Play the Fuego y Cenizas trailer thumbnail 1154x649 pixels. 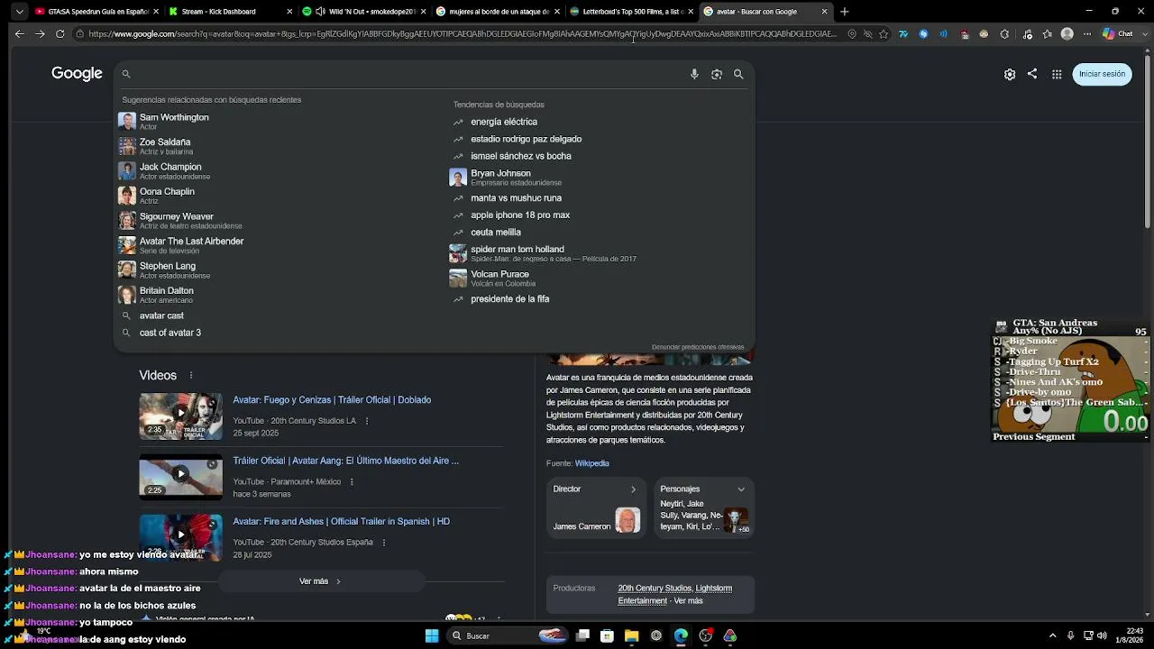[x=180, y=416]
